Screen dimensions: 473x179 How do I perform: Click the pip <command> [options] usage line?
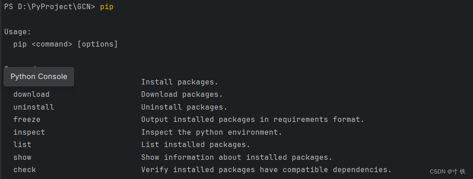pyautogui.click(x=65, y=44)
